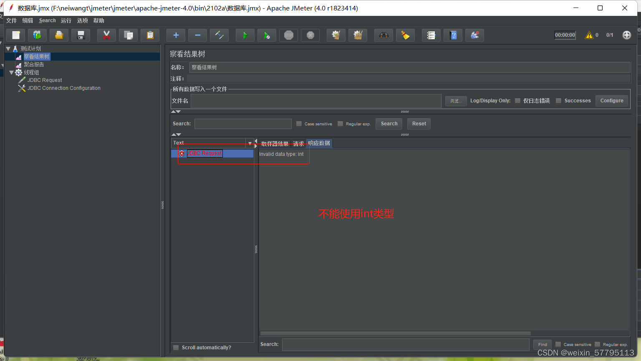Click the top Search text field
This screenshot has height=361, width=641.
tap(243, 124)
